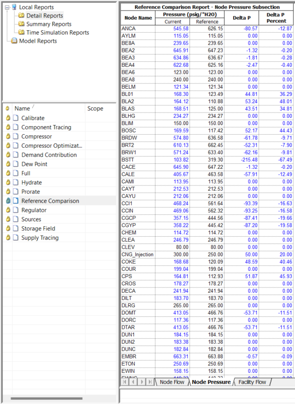Viewport: 295px width, 404px height.
Task: Click the Model Reports folder icon
Action: point(14,41)
